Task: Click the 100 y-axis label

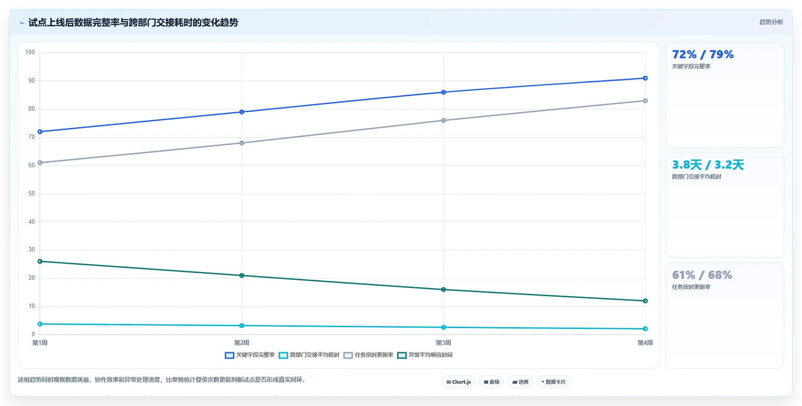Action: (x=30, y=52)
